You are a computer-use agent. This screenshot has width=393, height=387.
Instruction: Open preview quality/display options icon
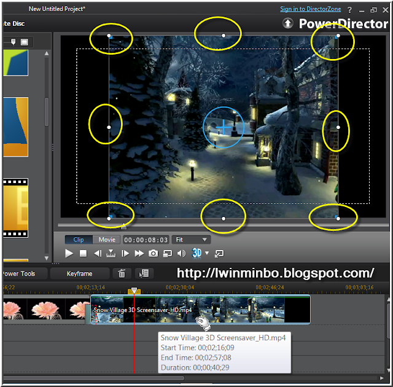coord(168,254)
